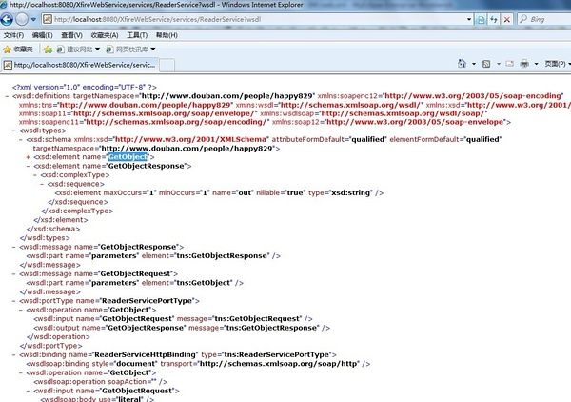Image resolution: width=571 pixels, height=402 pixels.
Task: Open the 收藏夹 favorites star button
Action: pyautogui.click(x=18, y=50)
